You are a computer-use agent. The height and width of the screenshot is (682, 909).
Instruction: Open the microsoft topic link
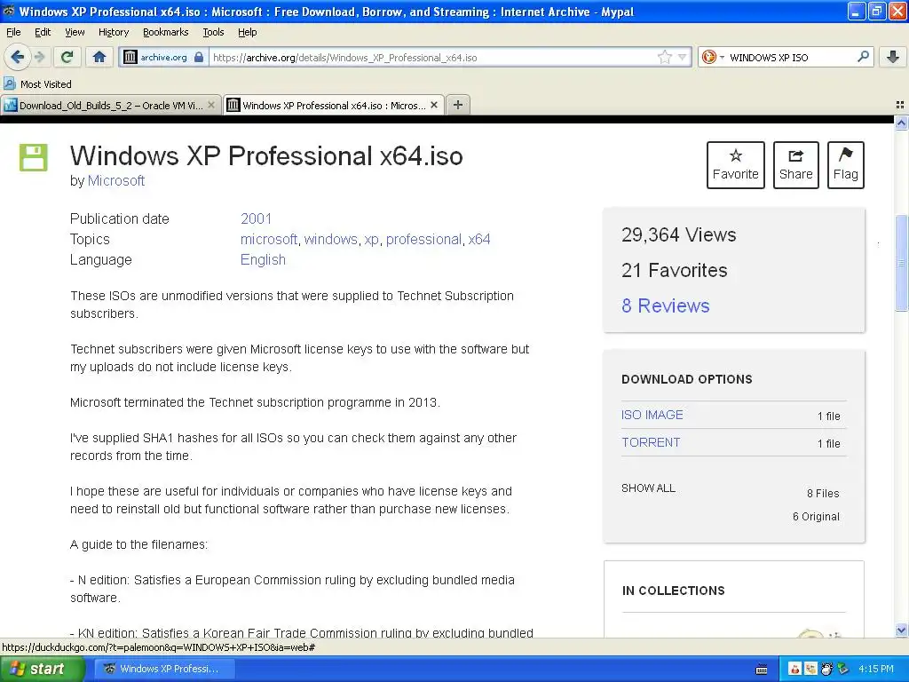click(x=268, y=240)
